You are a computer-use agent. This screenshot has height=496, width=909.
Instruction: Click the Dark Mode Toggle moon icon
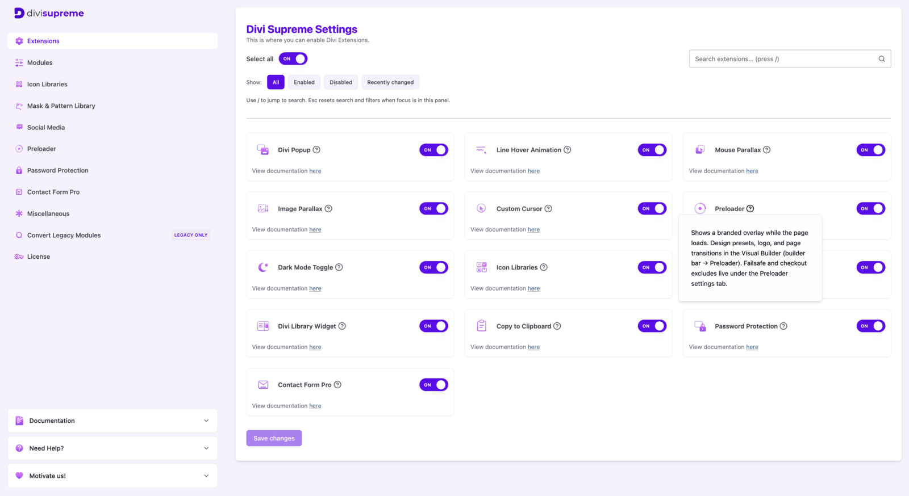click(x=263, y=267)
